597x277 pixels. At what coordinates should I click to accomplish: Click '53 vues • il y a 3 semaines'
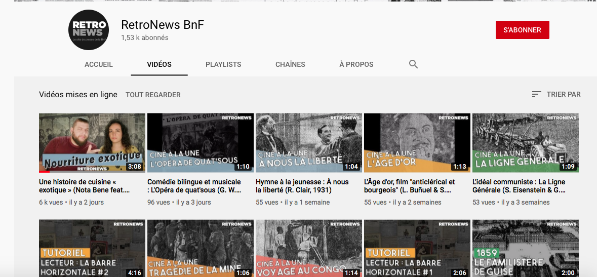click(511, 203)
